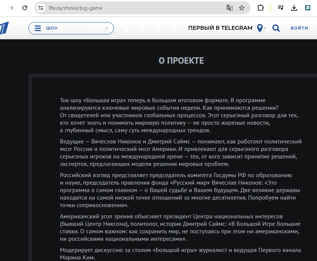Image resolution: width=317 pixels, height=261 pixels.
Task: Click the address bar URL
Action: pyautogui.click(x=75, y=8)
